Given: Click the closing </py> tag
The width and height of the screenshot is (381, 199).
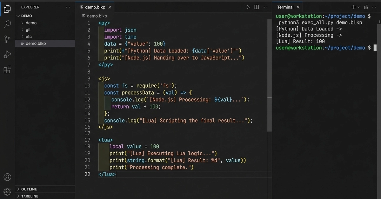Looking at the screenshot, I should (106, 65).
